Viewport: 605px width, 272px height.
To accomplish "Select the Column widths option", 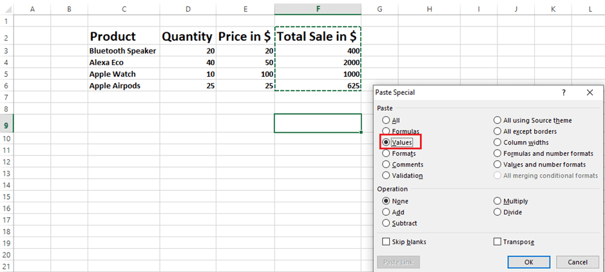I will (x=497, y=142).
